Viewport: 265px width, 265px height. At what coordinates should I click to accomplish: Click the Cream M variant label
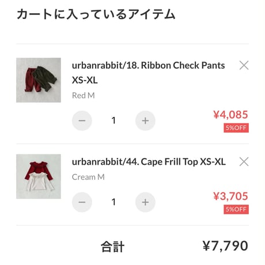point(88,177)
